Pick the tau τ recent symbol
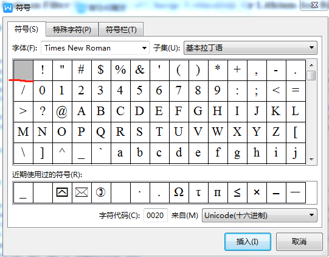The width and height of the screenshot is (329, 257). pos(198,192)
